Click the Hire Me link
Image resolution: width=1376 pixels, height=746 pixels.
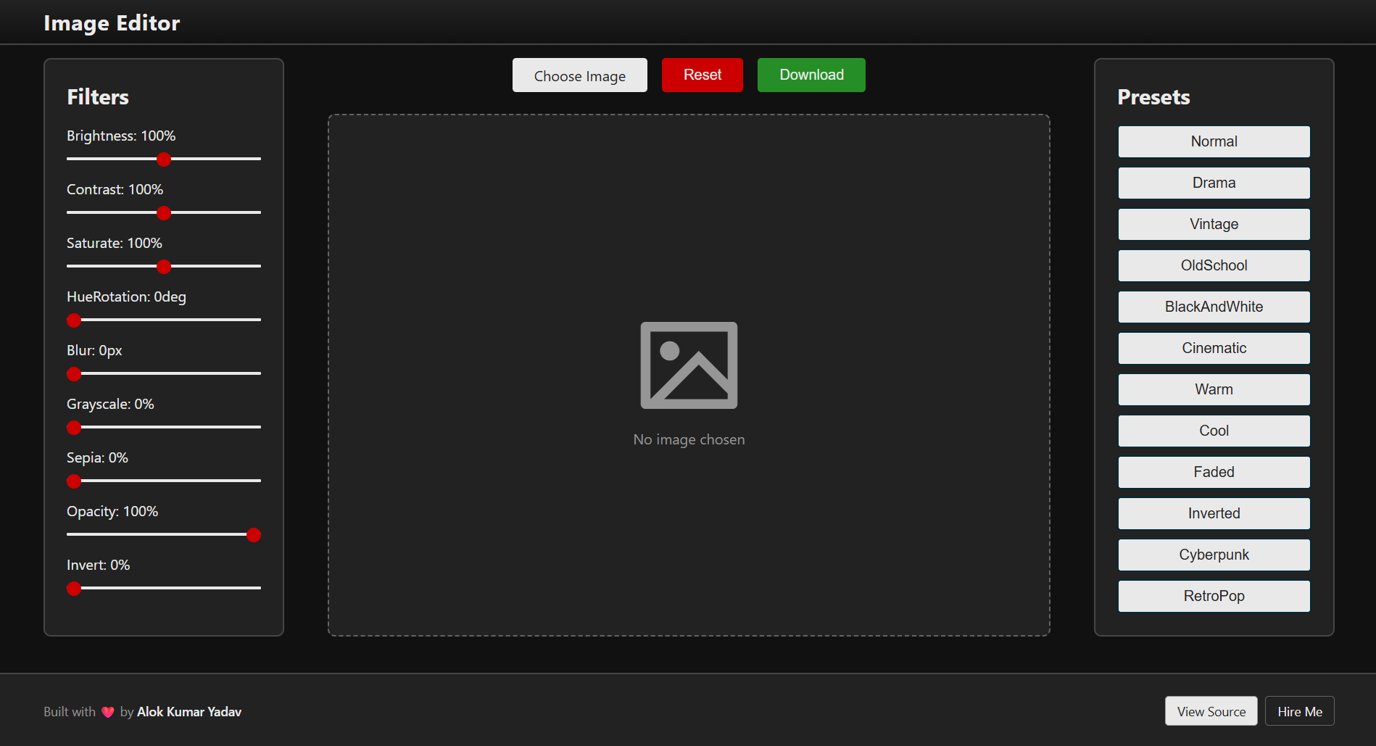[x=1299, y=711]
